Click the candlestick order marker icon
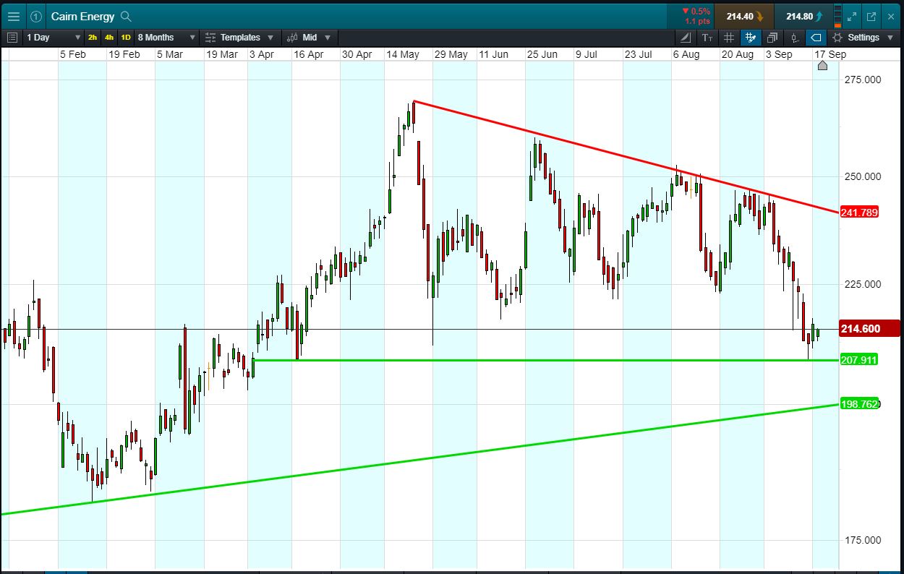This screenshot has height=574, width=904. tap(794, 37)
